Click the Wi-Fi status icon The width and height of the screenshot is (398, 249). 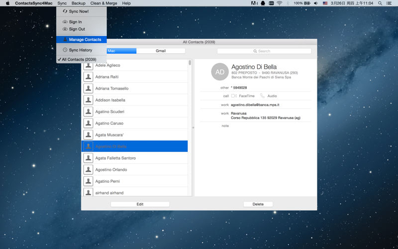tap(280, 3)
